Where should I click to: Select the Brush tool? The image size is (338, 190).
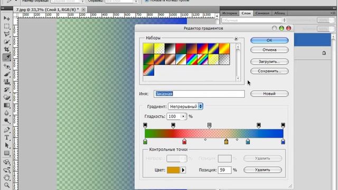[x=7, y=74]
